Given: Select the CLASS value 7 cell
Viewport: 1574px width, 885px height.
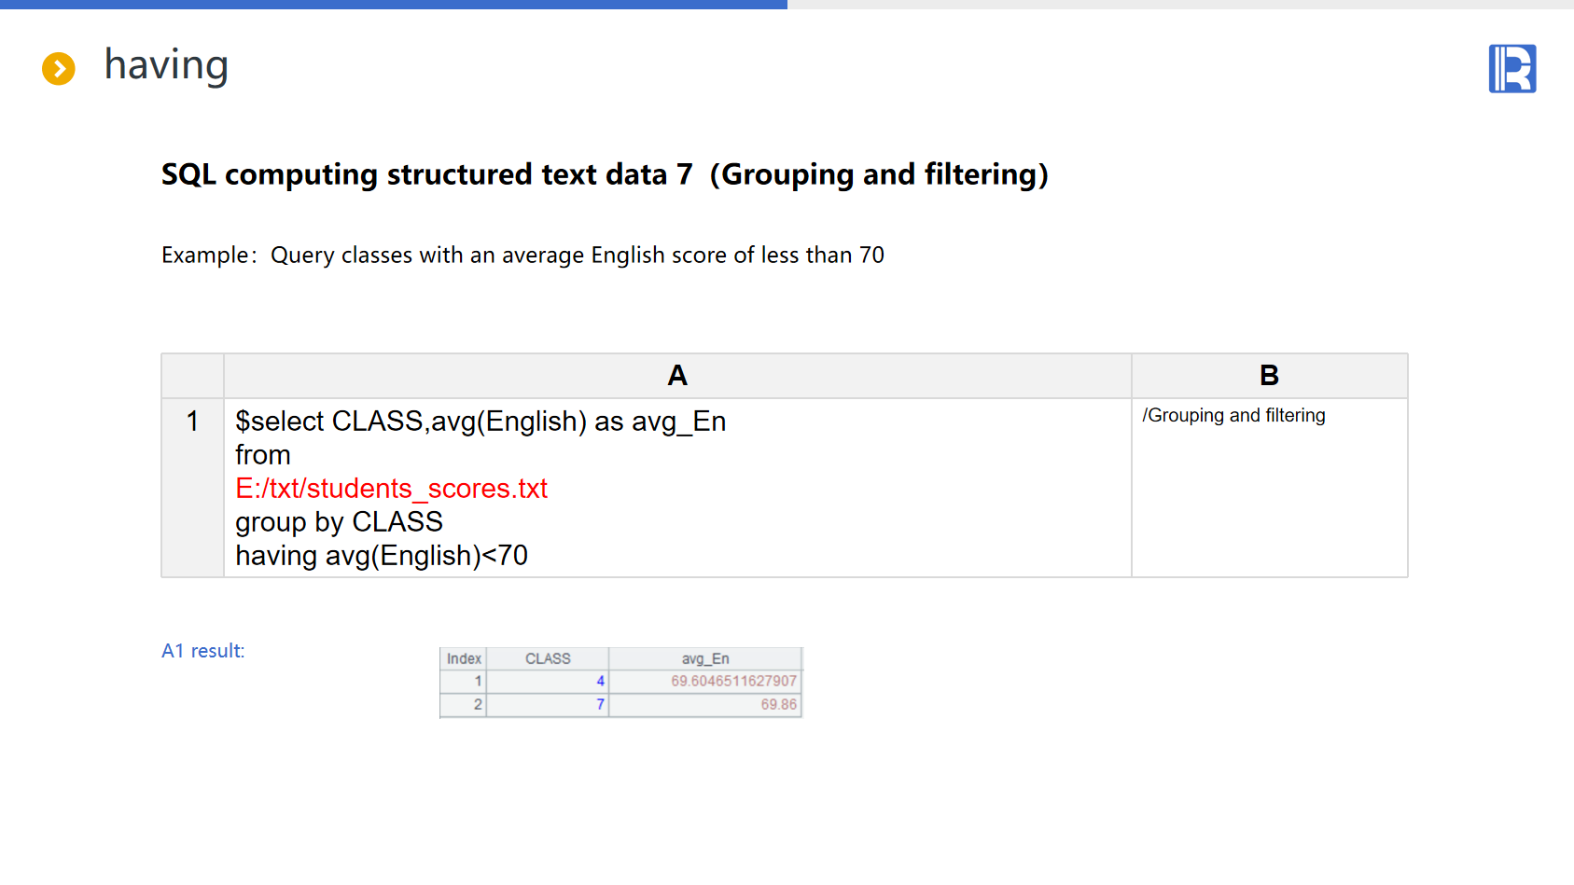Looking at the screenshot, I should point(549,705).
